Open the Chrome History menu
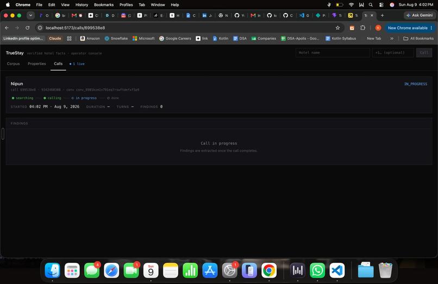This screenshot has height=284, width=438. pyautogui.click(x=82, y=5)
